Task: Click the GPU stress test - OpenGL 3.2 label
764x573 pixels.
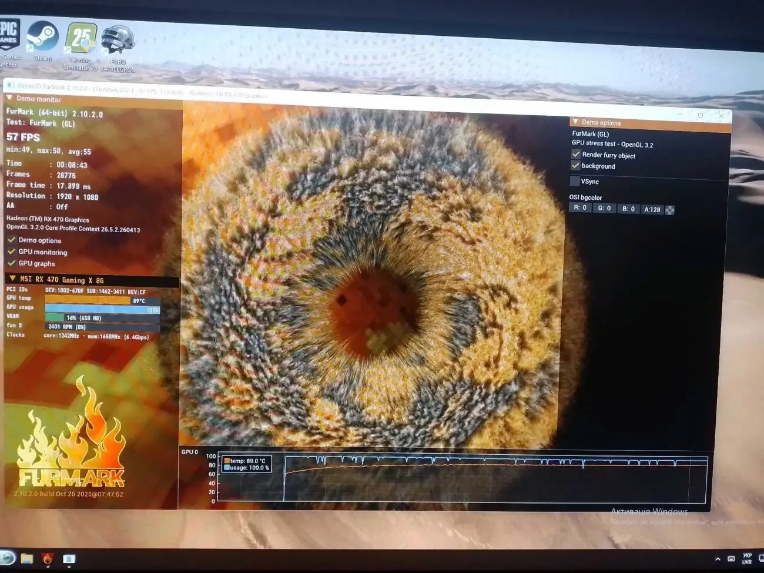Action: (x=612, y=144)
